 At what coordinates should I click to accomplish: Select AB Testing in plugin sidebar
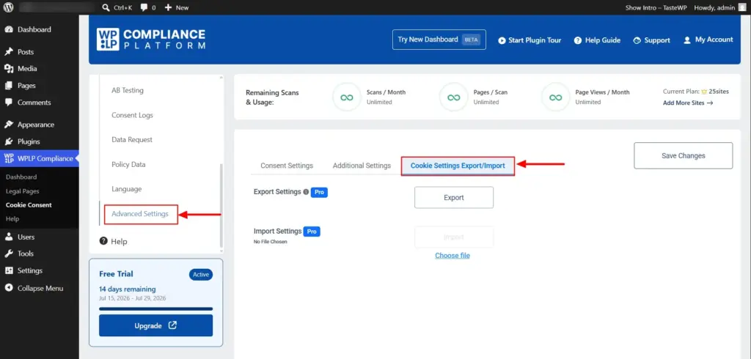point(128,90)
